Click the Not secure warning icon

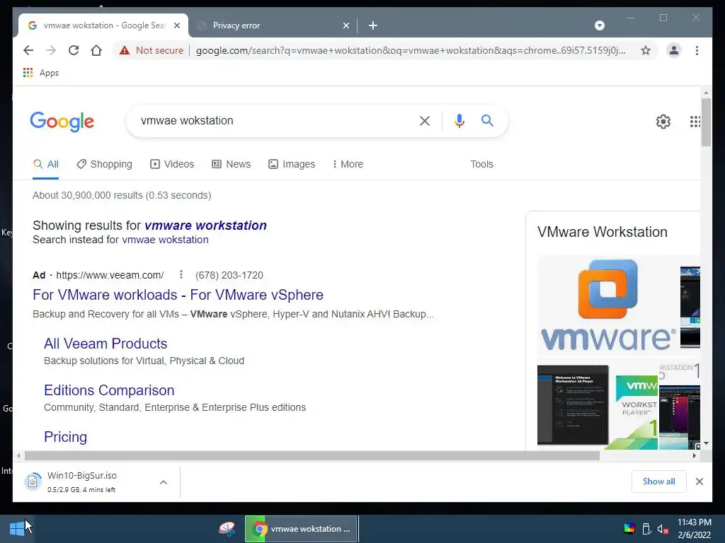tap(125, 50)
